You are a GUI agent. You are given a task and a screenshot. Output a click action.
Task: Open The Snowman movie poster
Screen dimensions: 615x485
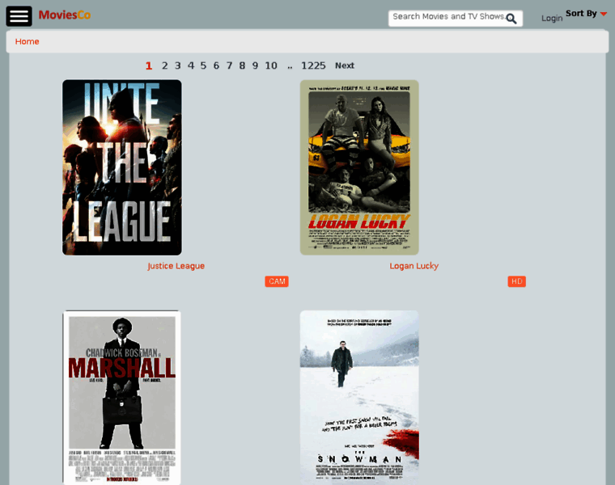point(359,398)
